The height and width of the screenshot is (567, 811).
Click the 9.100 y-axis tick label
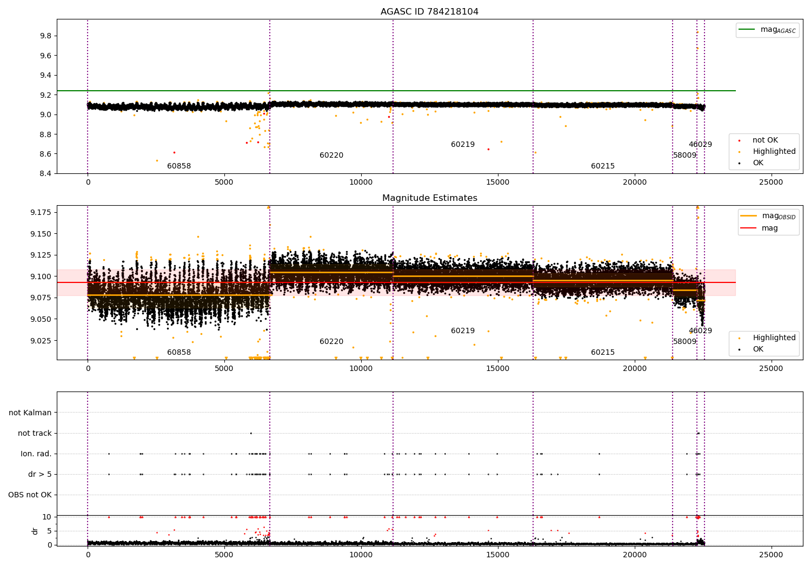41,276
